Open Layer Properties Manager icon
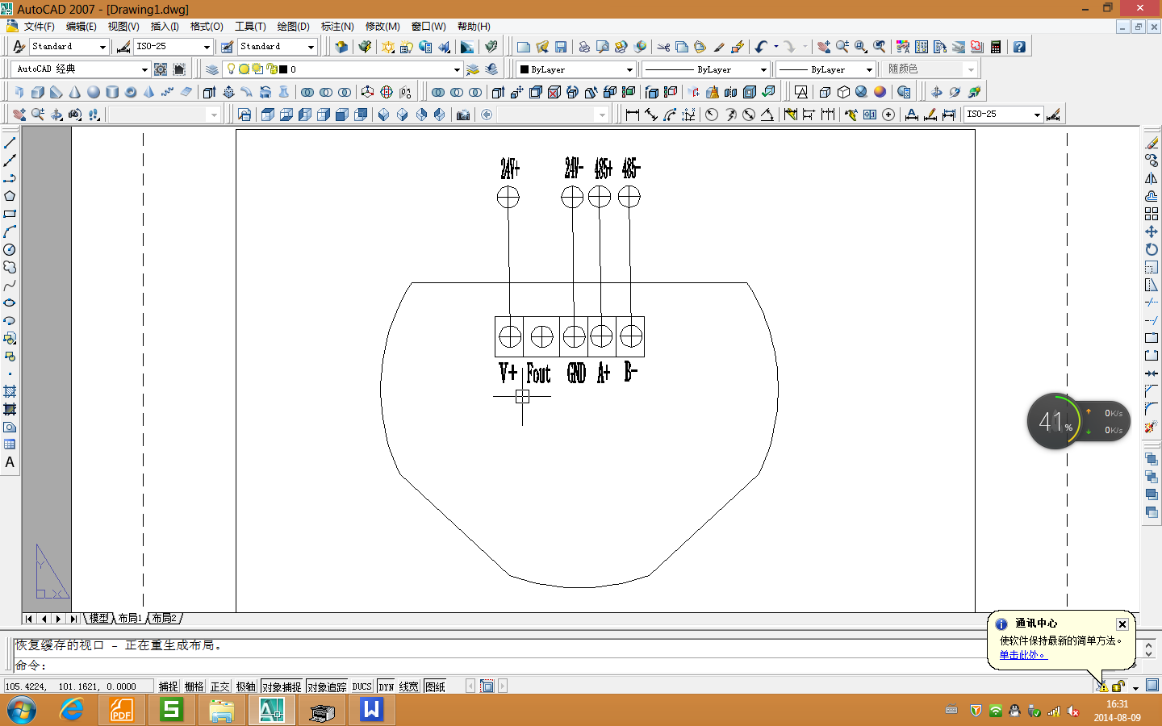 [x=212, y=69]
